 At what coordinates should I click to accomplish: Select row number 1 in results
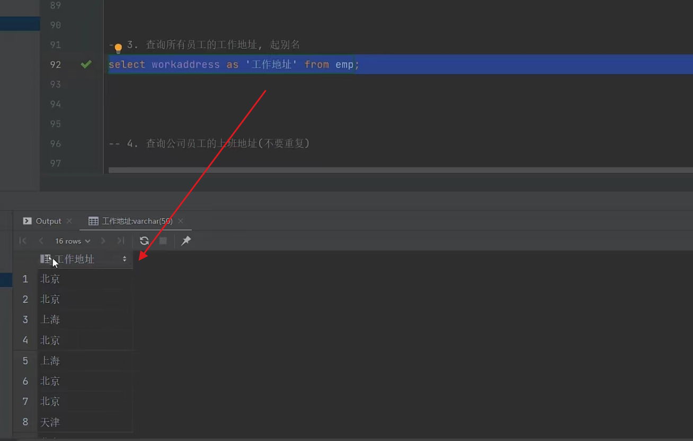tap(25, 278)
